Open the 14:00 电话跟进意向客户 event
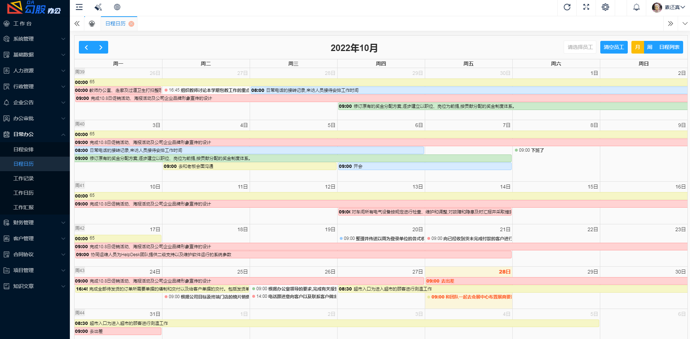Image resolution: width=690 pixels, height=339 pixels. click(294, 296)
